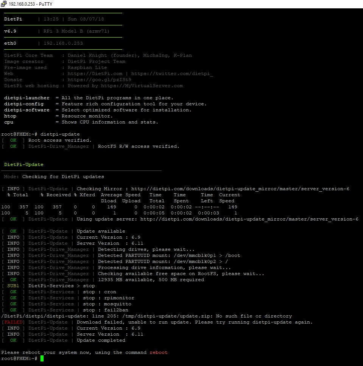Click the 'dietpi-config' command name
This screenshot has width=363, height=366.
(24, 104)
